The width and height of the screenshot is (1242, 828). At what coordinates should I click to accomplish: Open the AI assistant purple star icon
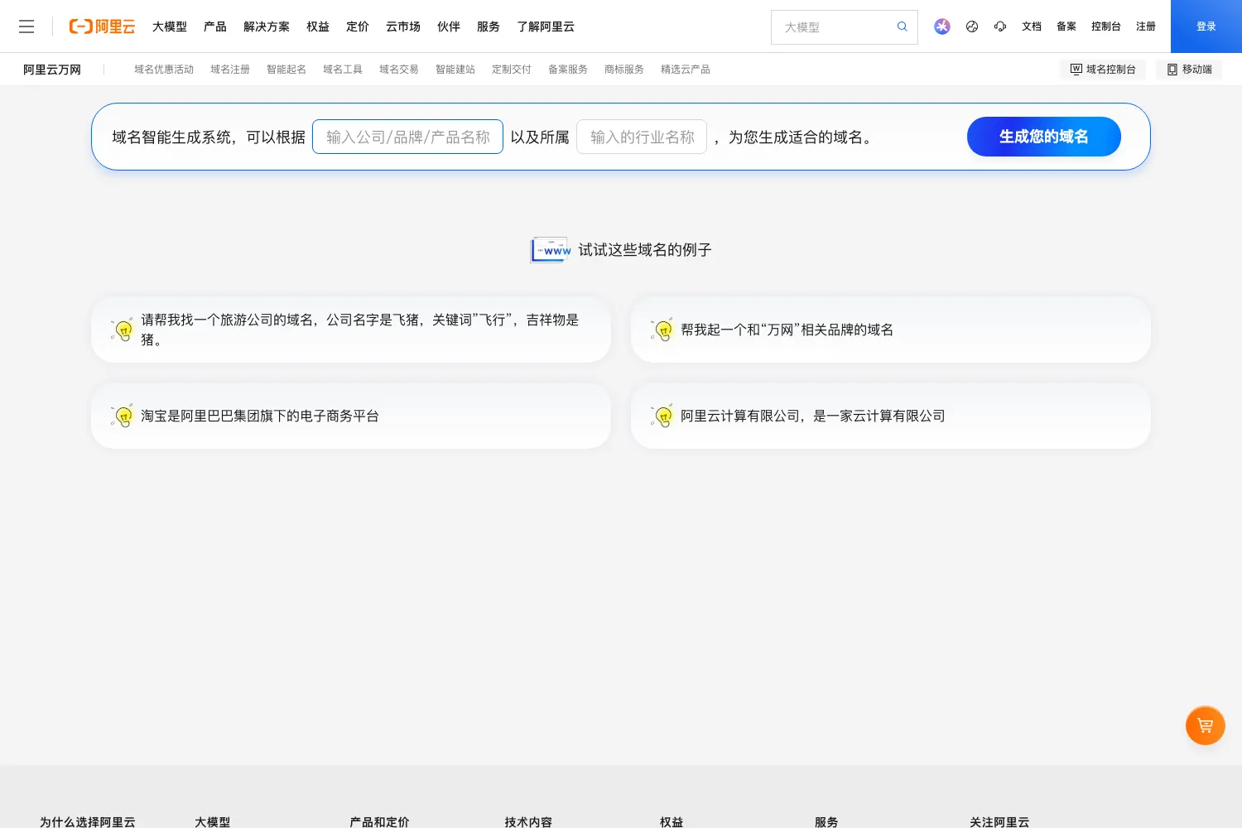(942, 26)
